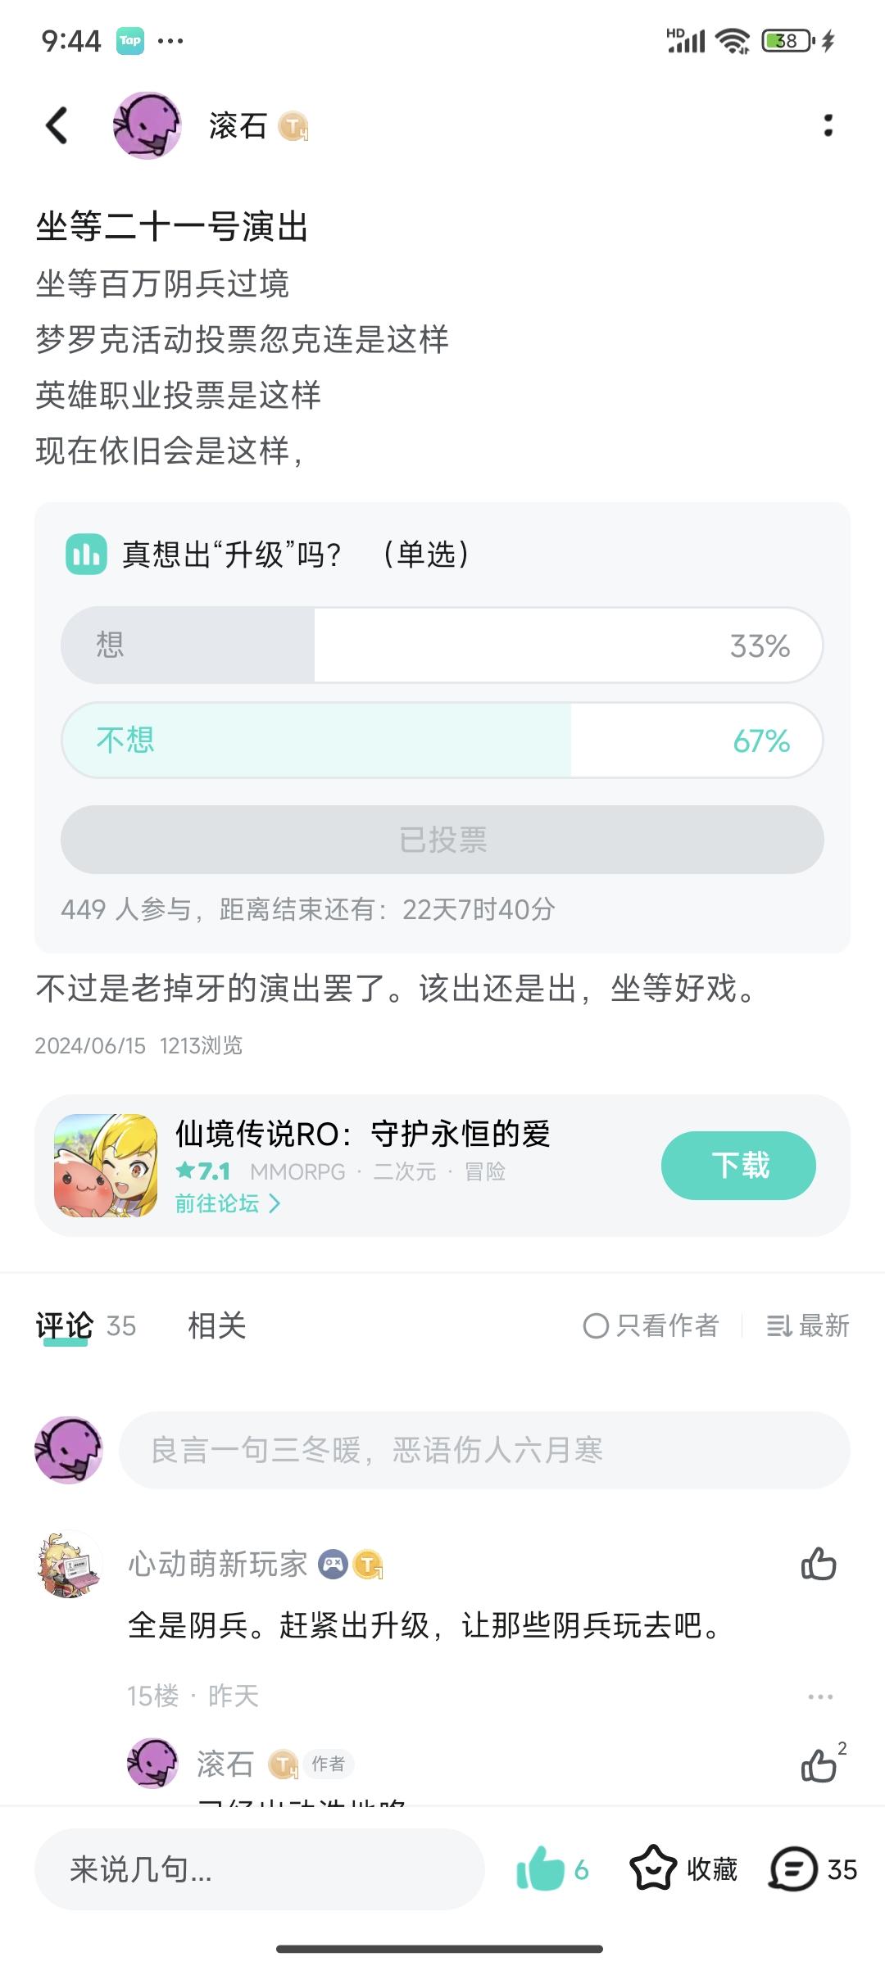Select the 想 poll option
This screenshot has width=885, height=1966.
[x=442, y=646]
